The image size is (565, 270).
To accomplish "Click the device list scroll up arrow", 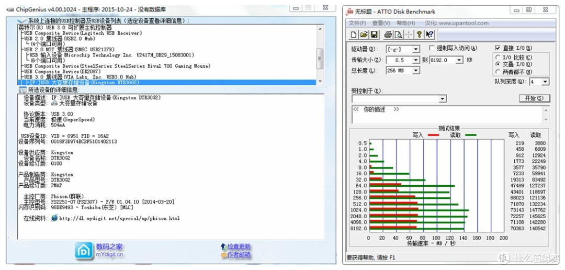I will point(320,28).
